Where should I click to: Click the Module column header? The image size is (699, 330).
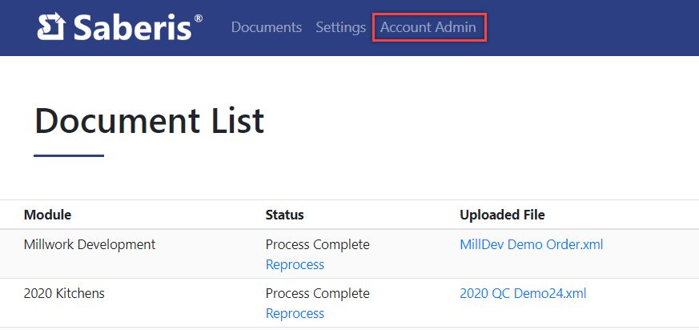coord(47,215)
